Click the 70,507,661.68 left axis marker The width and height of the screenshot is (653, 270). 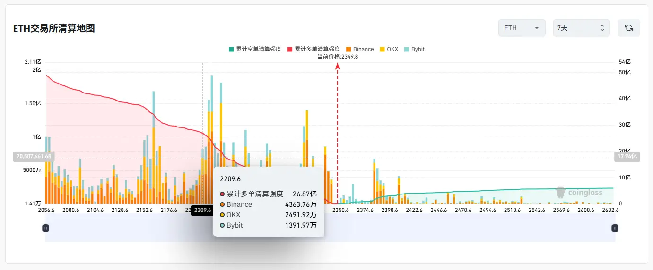tap(34, 156)
